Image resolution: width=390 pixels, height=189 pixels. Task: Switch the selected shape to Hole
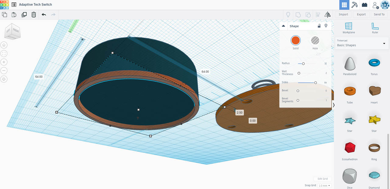[315, 40]
